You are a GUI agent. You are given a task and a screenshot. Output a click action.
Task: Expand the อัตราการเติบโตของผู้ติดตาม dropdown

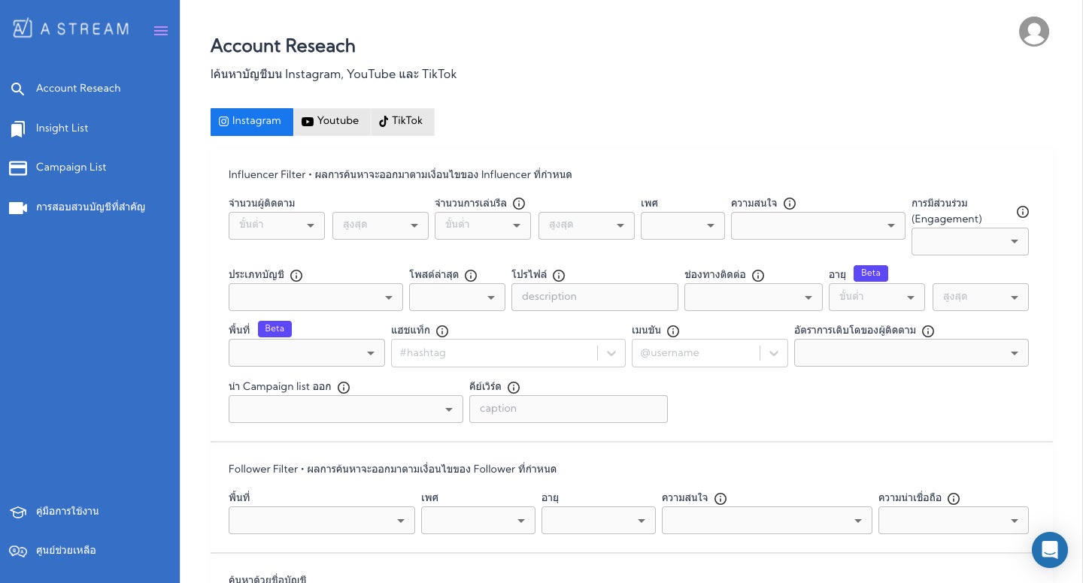(x=911, y=353)
